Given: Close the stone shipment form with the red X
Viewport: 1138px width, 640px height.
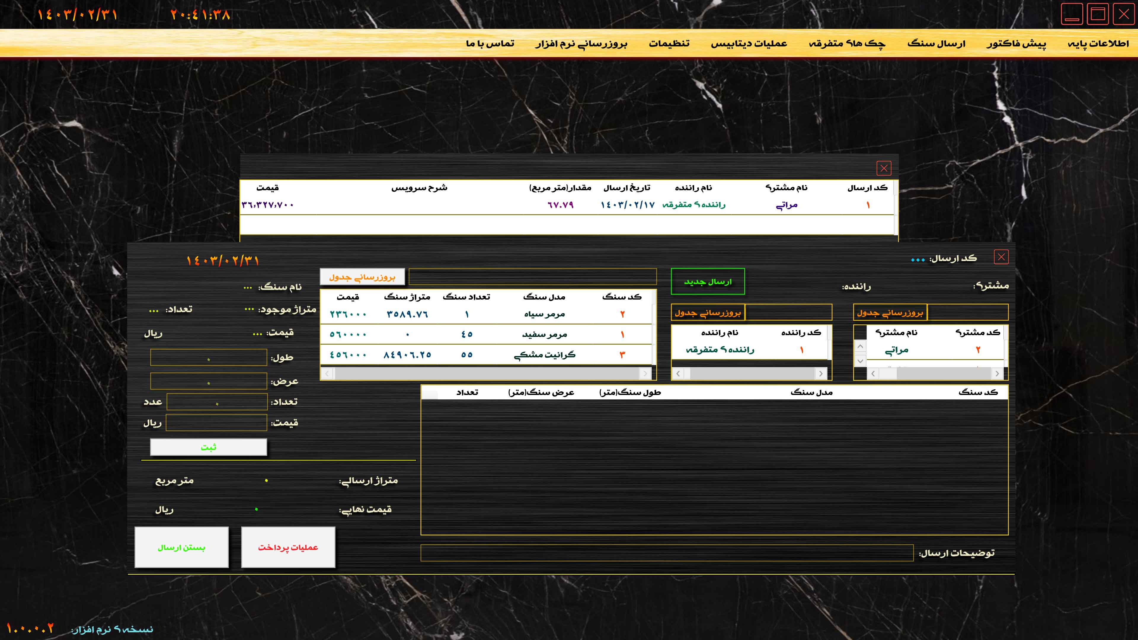Looking at the screenshot, I should [1001, 257].
